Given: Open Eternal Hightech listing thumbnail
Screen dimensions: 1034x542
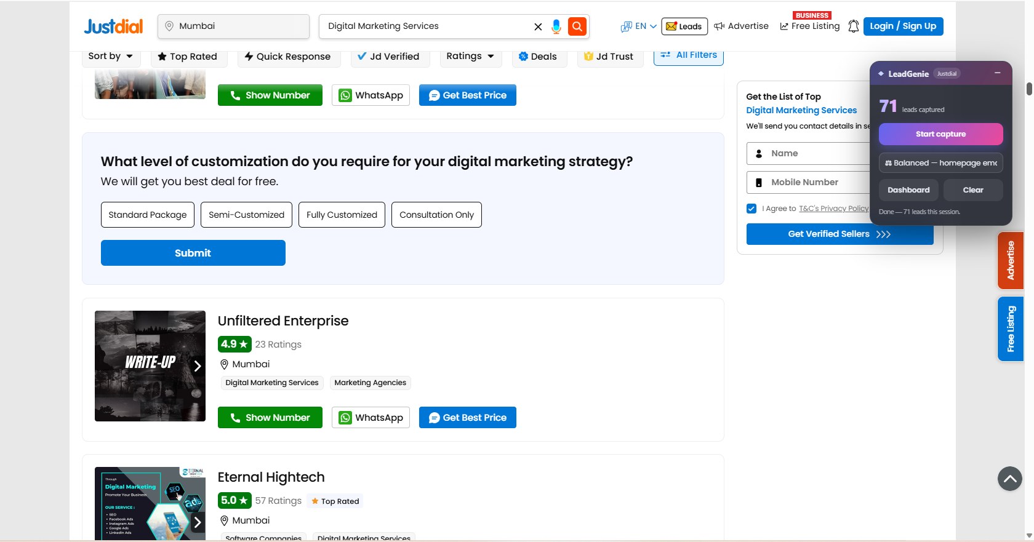Looking at the screenshot, I should 150,504.
